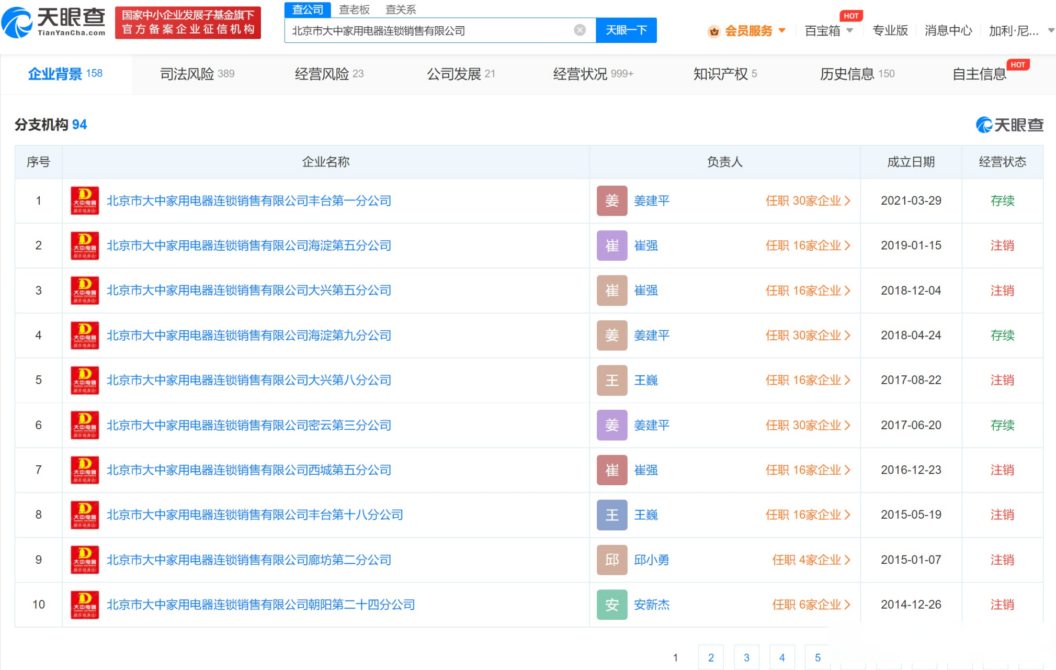The width and height of the screenshot is (1056, 670).
Task: Expand the 会员服务 dropdown arrow
Action: coord(782,30)
